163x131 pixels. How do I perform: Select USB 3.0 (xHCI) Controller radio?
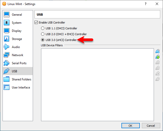pos(43,40)
